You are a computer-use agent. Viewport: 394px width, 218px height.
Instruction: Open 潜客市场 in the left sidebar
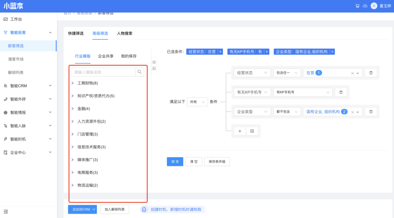click(16, 59)
